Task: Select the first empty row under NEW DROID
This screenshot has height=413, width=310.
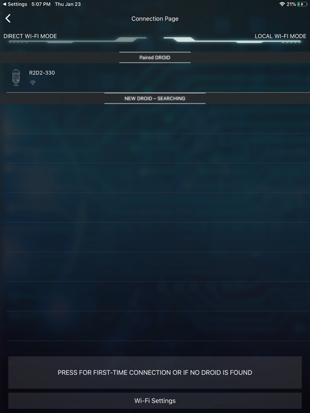Action: pos(158,119)
